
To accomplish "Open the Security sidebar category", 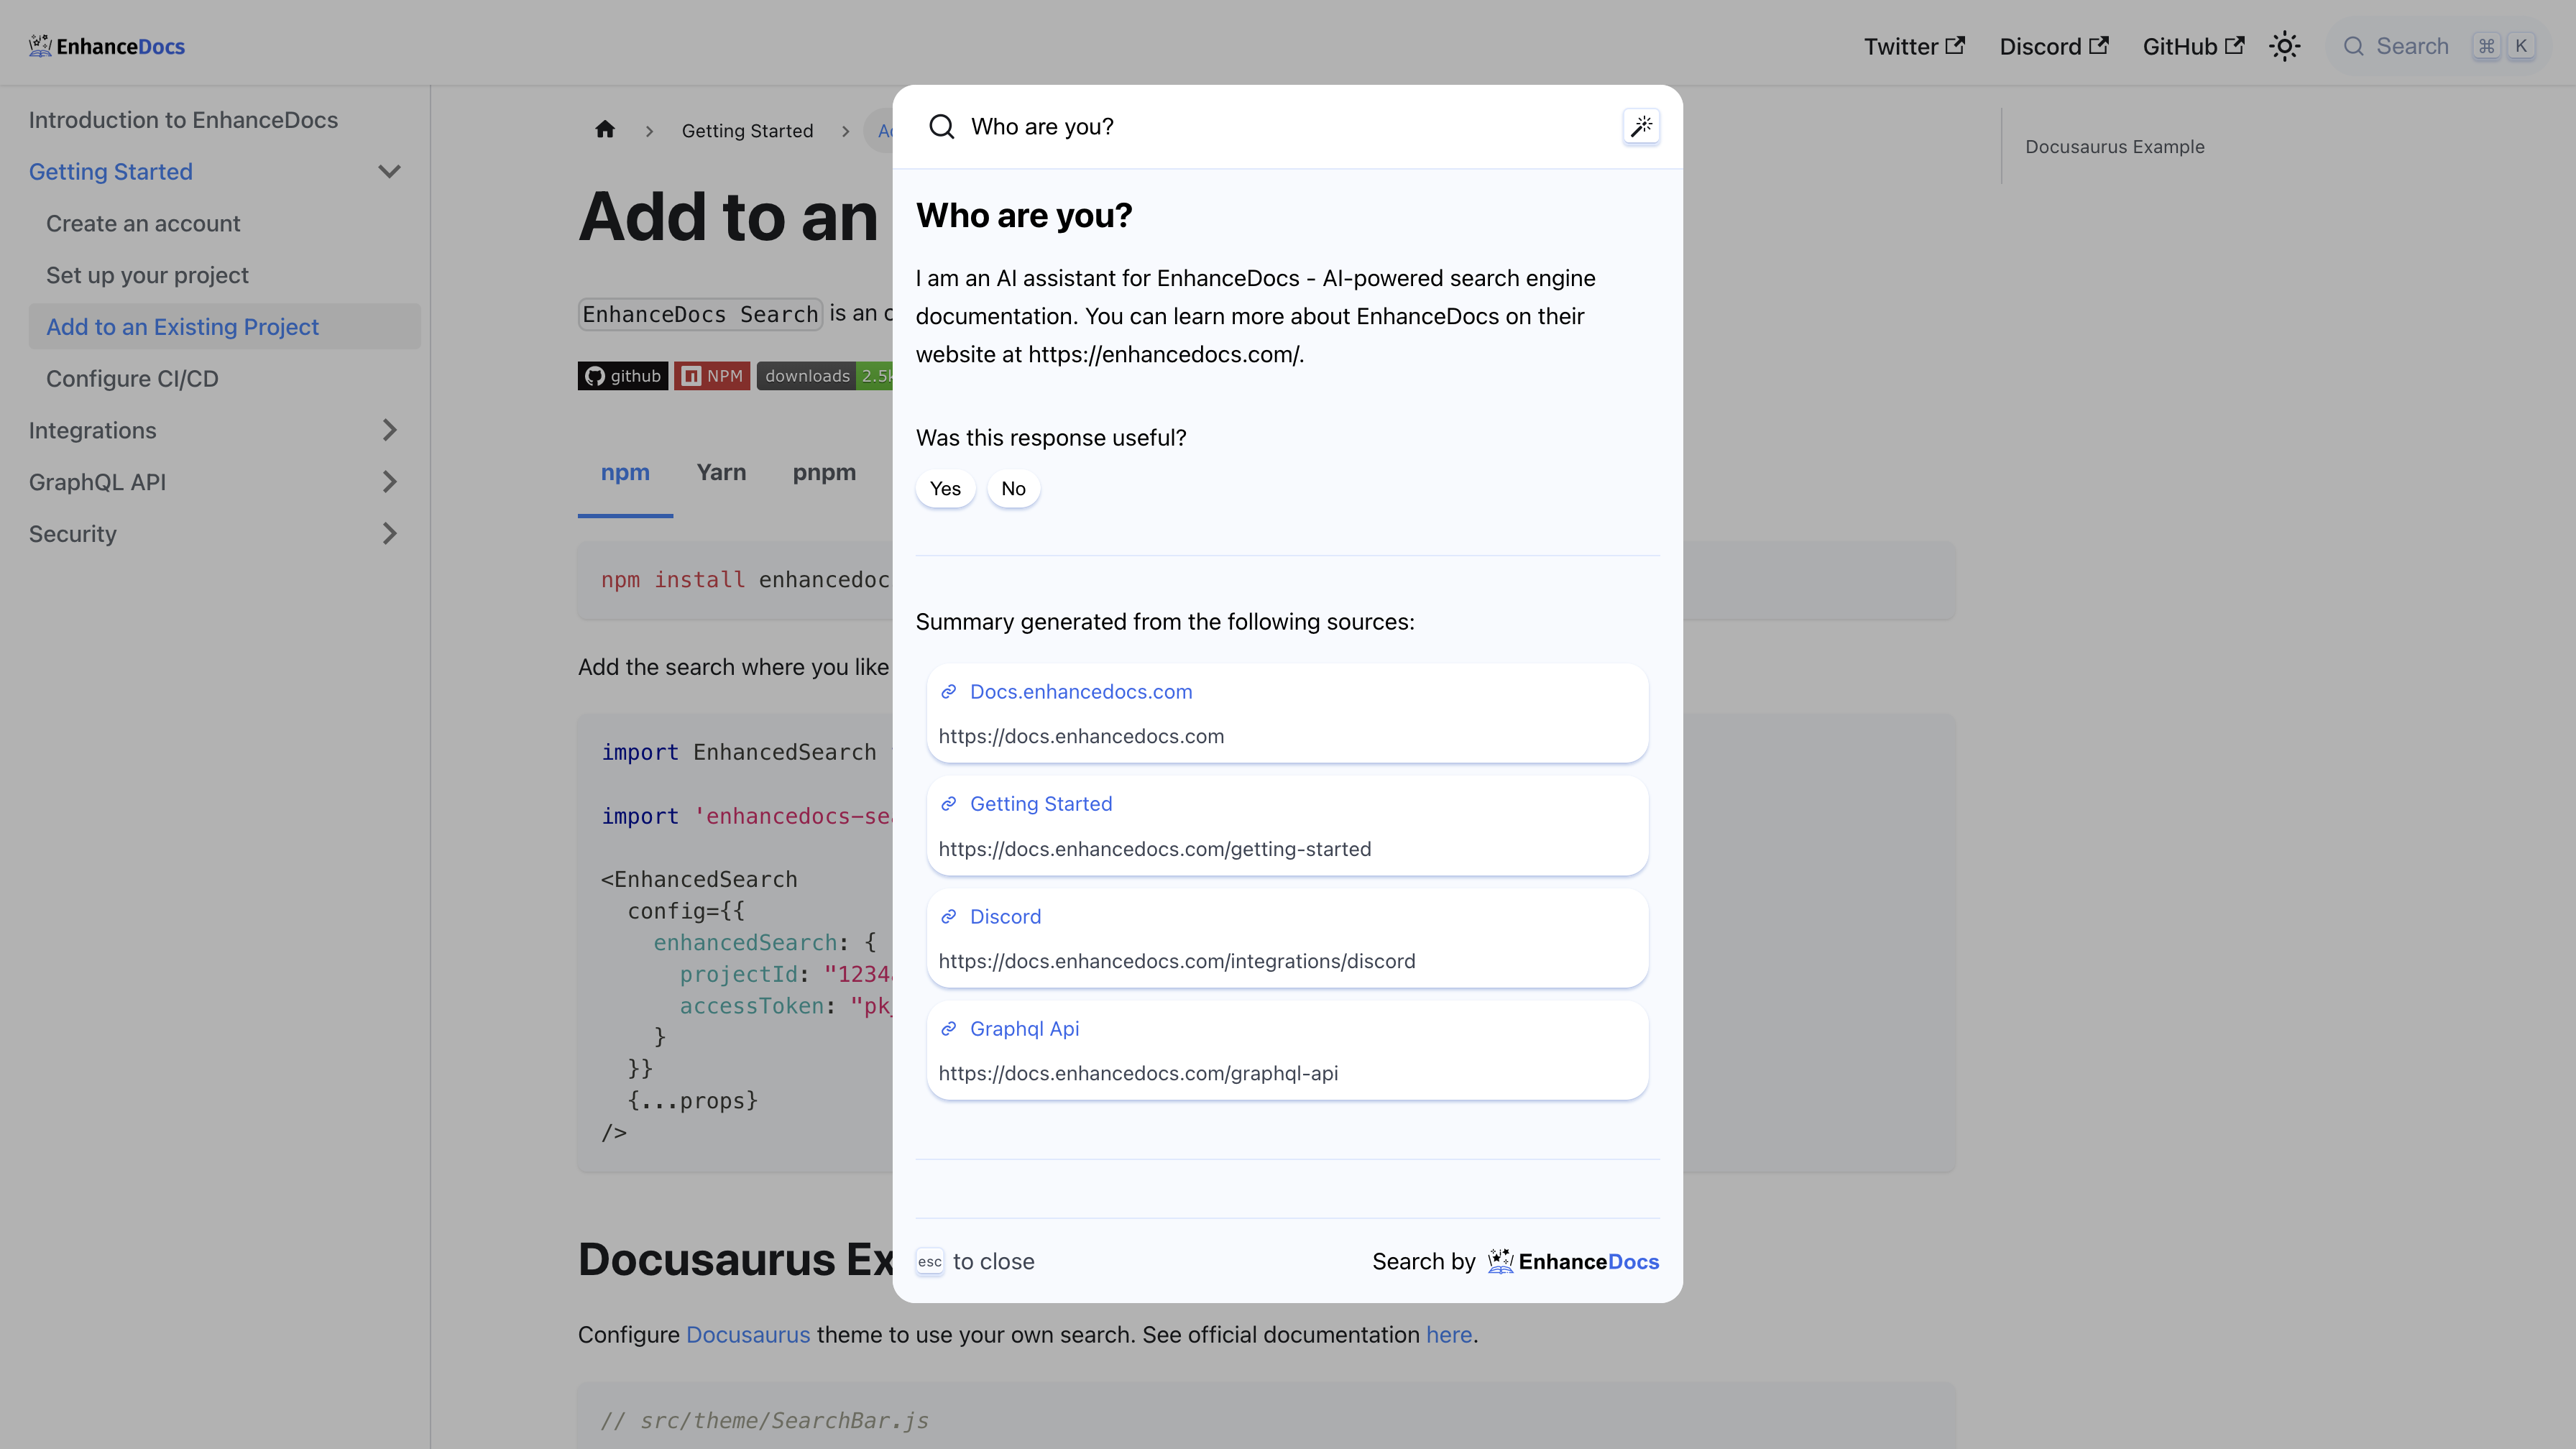I will [72, 534].
